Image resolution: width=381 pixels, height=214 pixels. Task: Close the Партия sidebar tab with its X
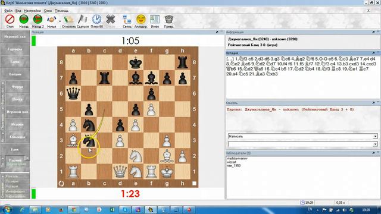click(27, 158)
